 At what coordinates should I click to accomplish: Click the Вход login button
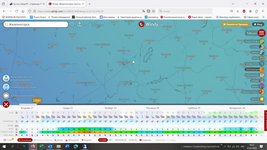pos(258,24)
